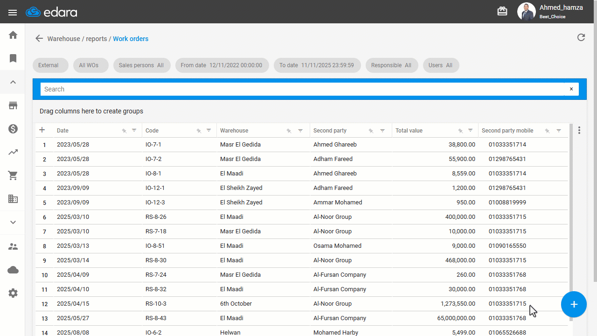
Task: Click the blue floating add button
Action: (x=574, y=304)
